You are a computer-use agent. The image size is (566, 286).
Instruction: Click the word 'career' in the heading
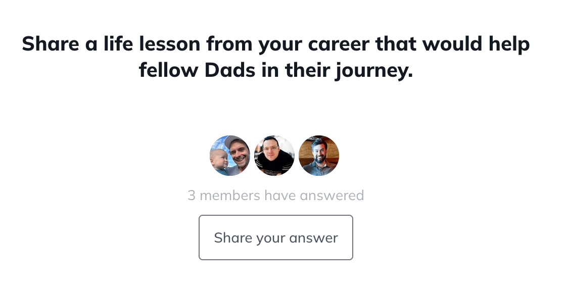pyautogui.click(x=339, y=44)
